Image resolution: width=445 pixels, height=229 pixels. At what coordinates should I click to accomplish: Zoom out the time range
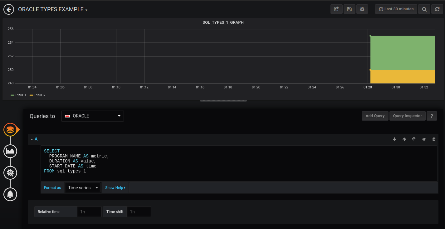click(424, 9)
